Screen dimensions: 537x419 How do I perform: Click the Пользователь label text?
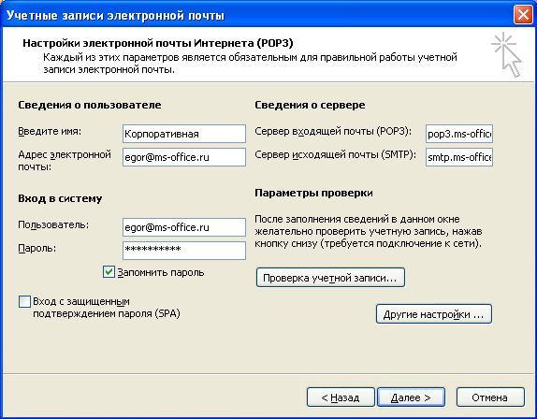(53, 224)
